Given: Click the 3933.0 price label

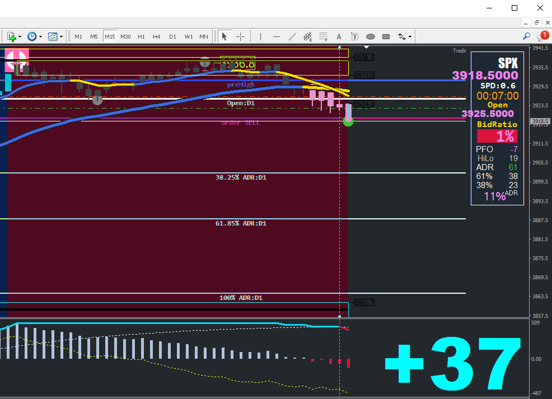Looking at the screenshot, I should [364, 76].
